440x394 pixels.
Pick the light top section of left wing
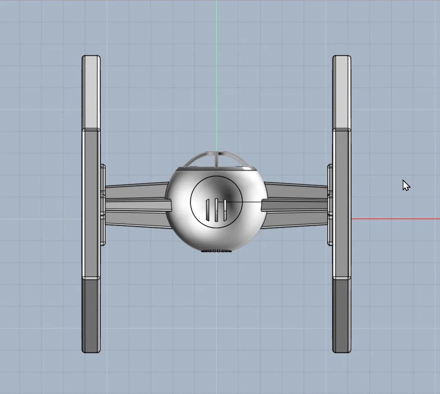pyautogui.click(x=91, y=92)
